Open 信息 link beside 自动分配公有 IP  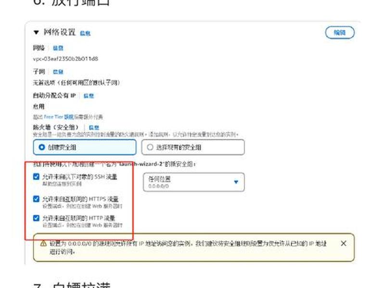pos(89,96)
